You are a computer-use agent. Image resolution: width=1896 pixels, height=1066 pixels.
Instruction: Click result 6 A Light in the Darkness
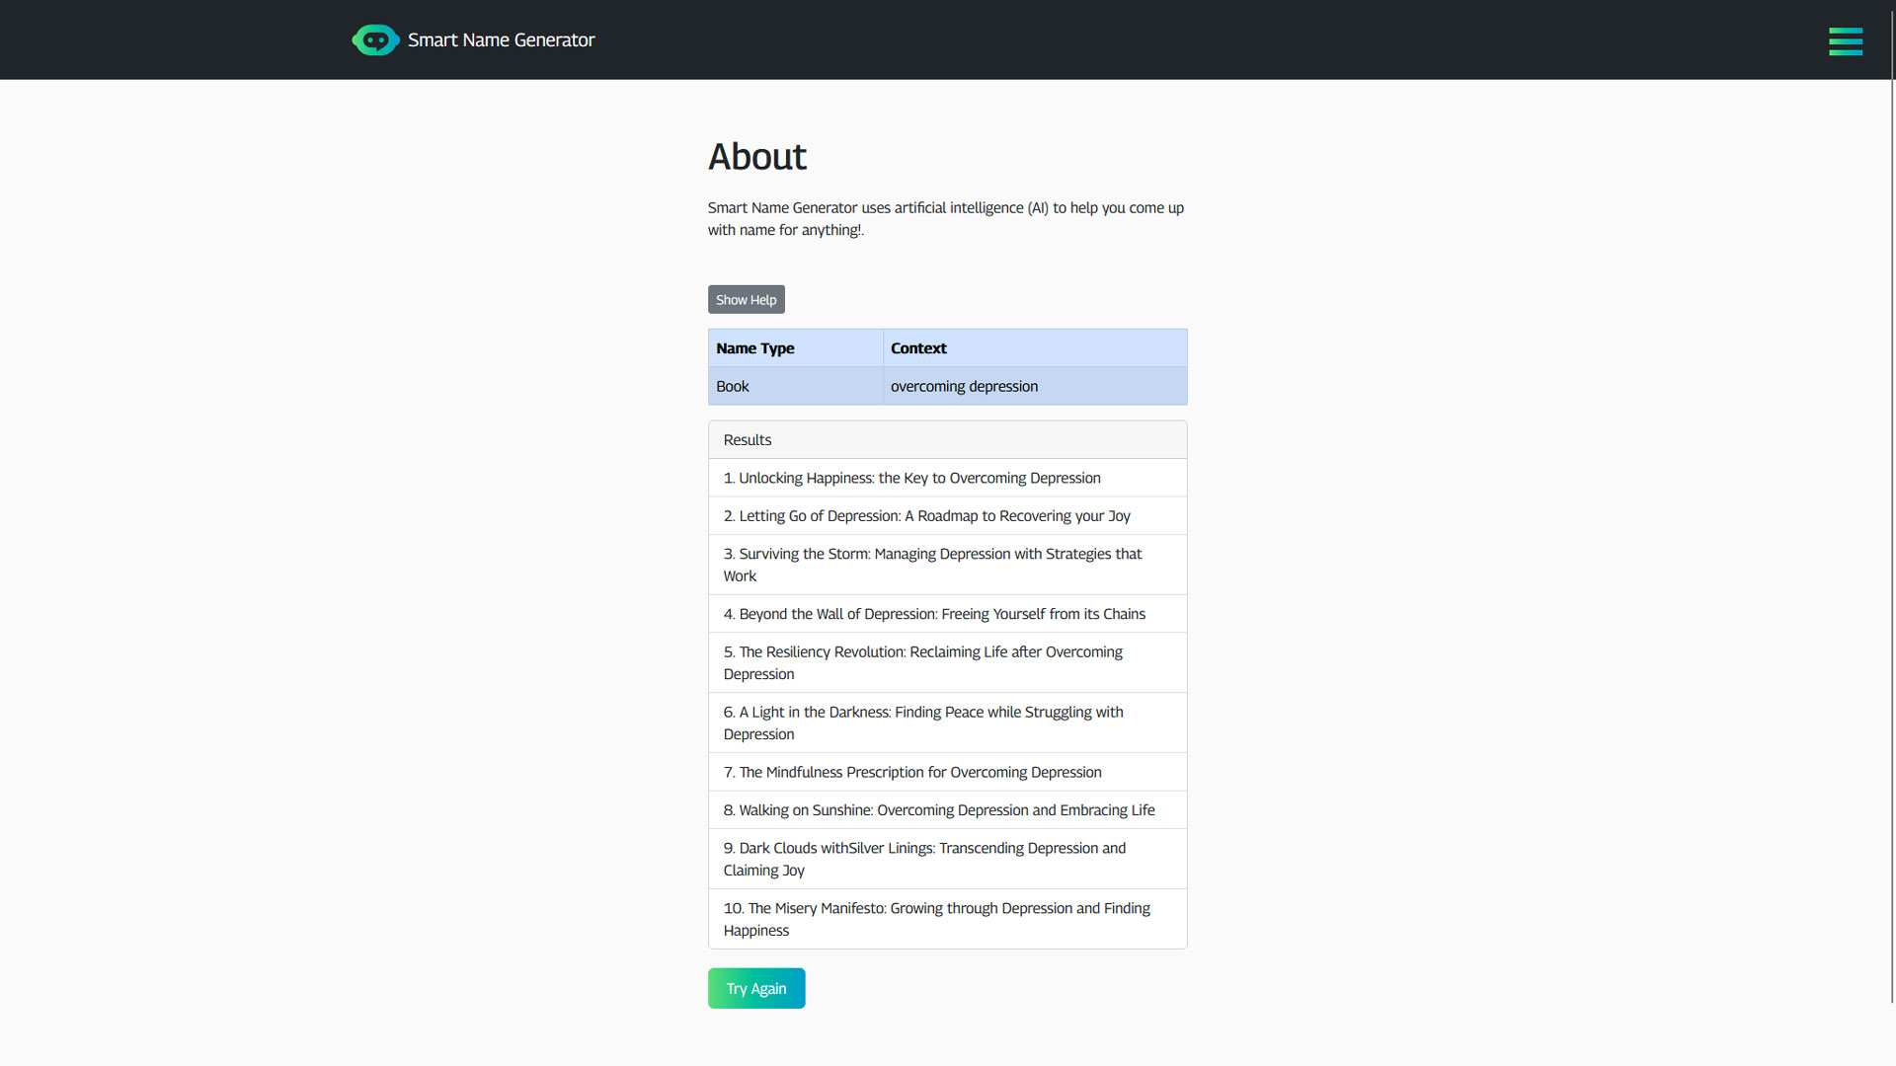(922, 723)
